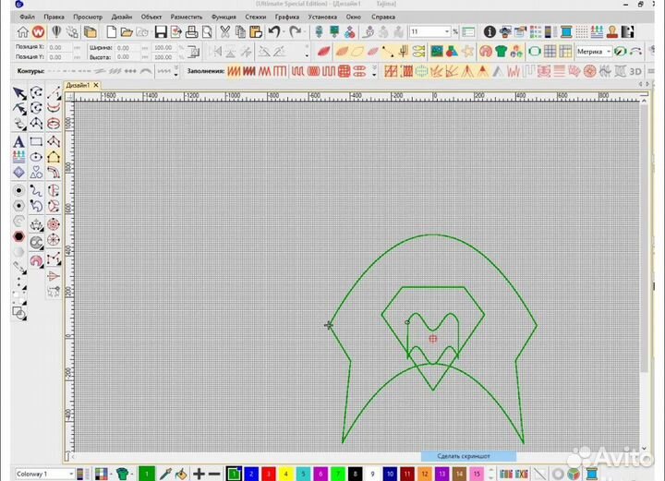Screen dimensions: 665x481
Task: Click the Ширина value field
Action: tap(127, 47)
